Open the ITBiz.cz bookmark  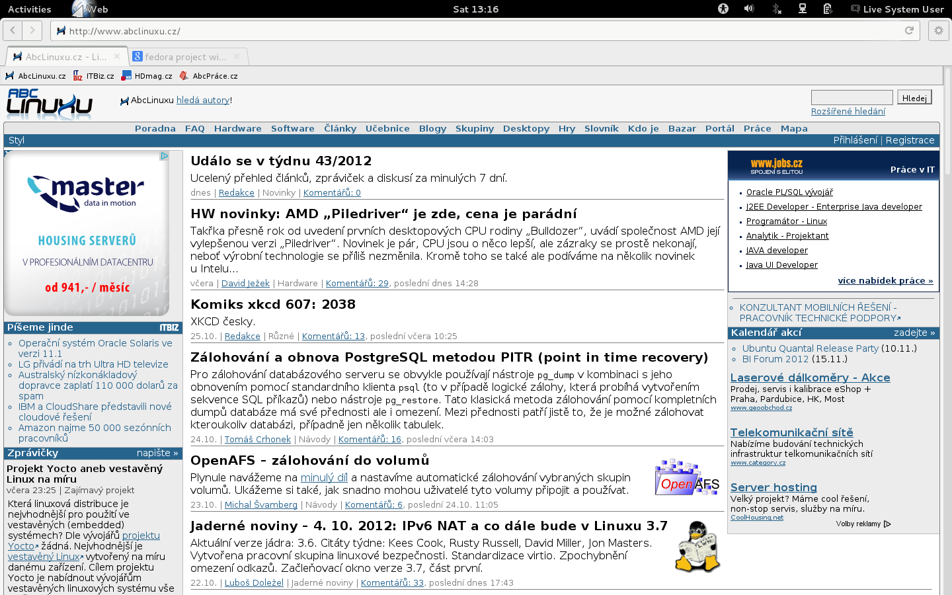pos(94,76)
